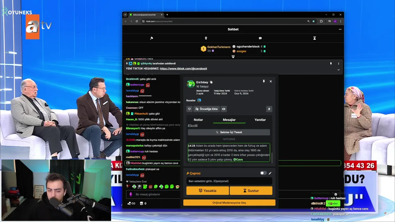Screen dimensions: 395x222
Task: Open the 8?s=46 link
Action: pos(193,125)
